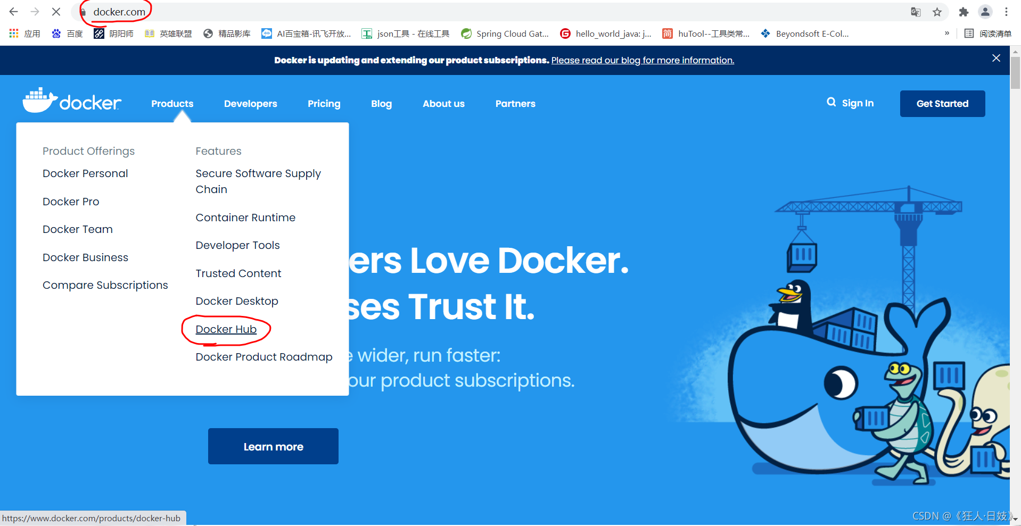Select Docker Business in the menu

[x=85, y=257]
